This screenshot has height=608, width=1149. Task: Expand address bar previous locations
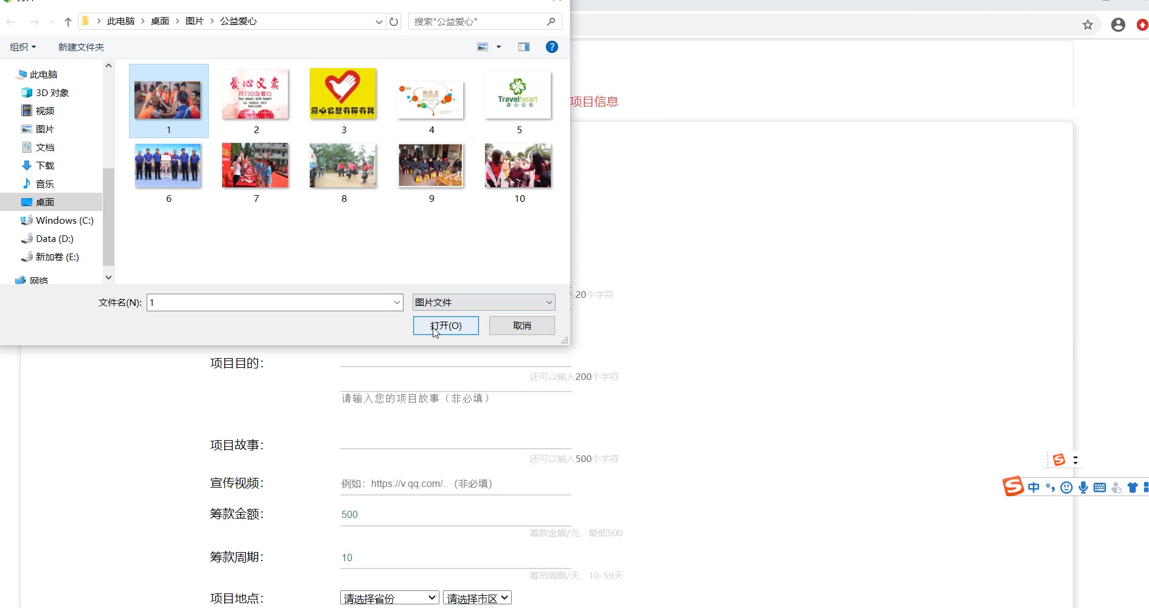379,22
